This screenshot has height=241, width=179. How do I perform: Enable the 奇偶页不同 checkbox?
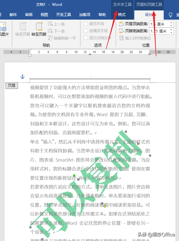pyautogui.click(x=86, y=31)
